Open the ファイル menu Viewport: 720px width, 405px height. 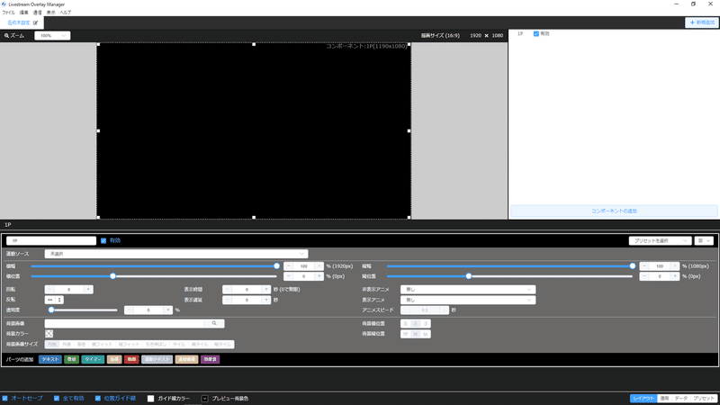click(8, 13)
